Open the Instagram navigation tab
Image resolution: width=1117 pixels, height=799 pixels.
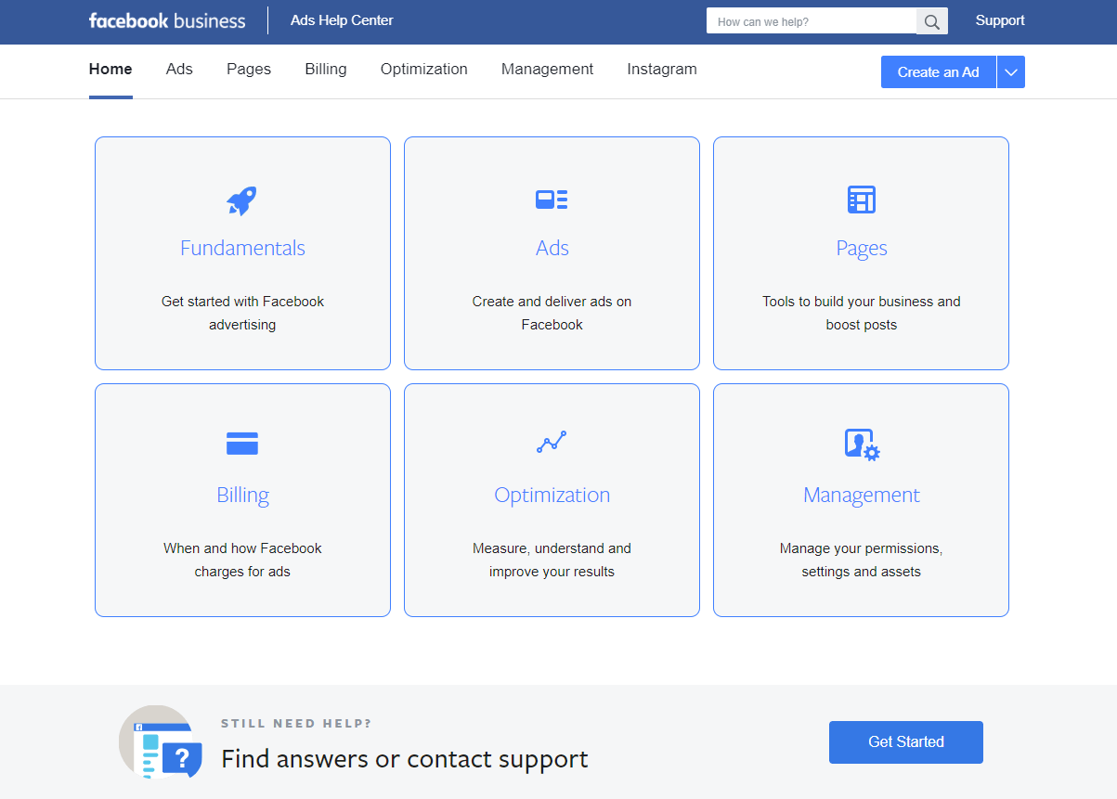pos(662,70)
